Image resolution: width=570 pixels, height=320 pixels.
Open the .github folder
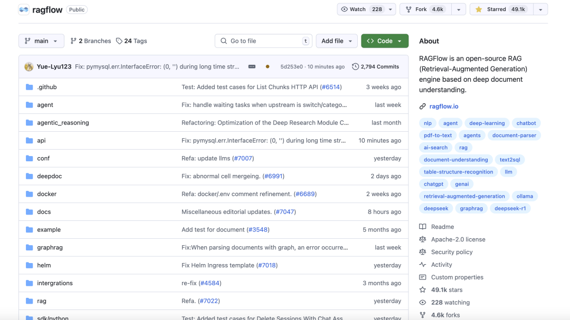click(47, 87)
